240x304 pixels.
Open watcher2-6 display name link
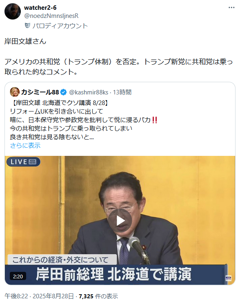40,8
